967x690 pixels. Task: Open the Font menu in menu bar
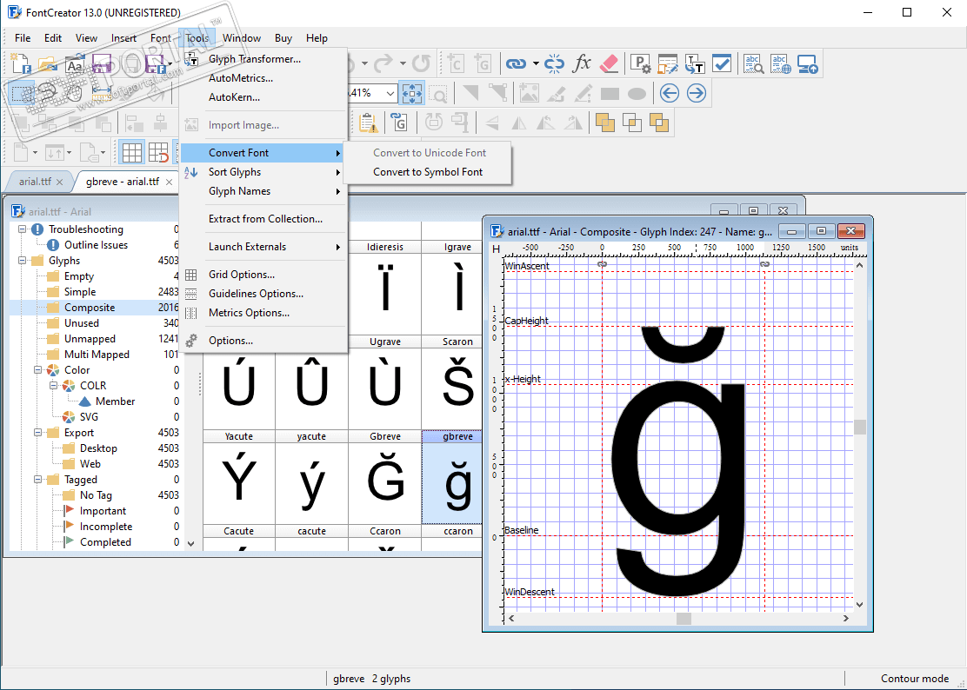point(160,38)
